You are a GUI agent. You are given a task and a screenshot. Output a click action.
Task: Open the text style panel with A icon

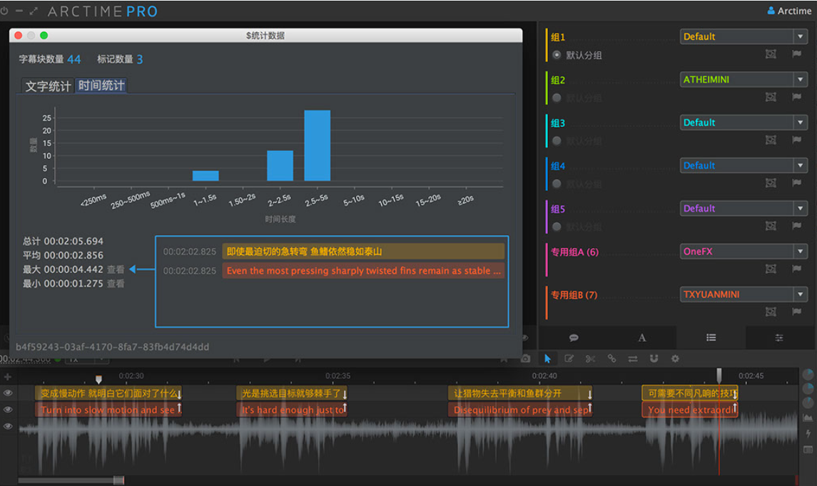(641, 338)
